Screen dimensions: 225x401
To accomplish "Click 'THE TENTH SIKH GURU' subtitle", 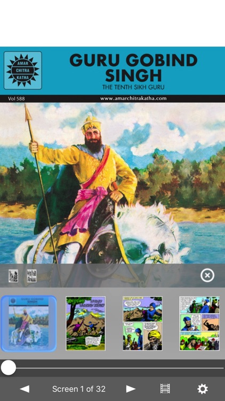I will click(x=133, y=87).
